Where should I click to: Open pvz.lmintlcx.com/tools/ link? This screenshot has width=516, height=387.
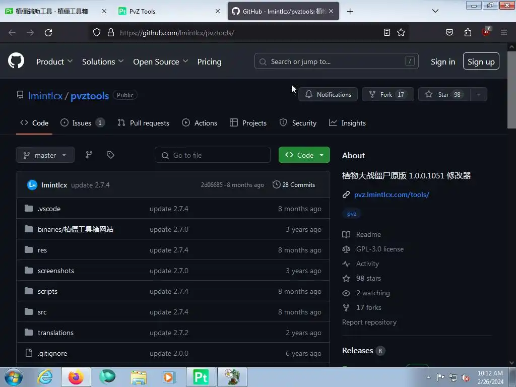tap(392, 195)
